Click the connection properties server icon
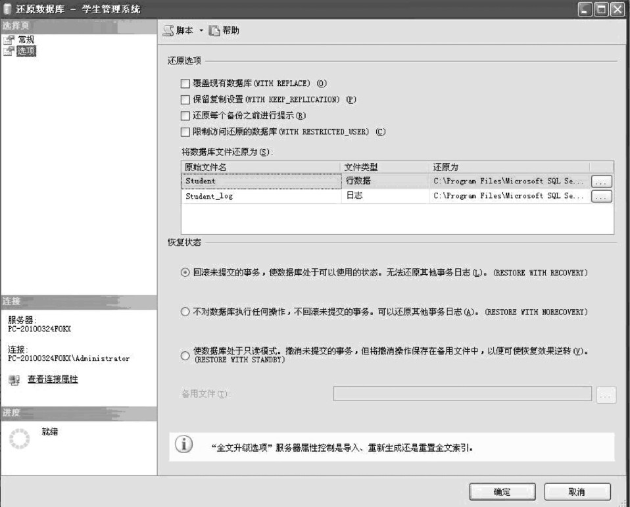Viewport: 630px width, 507px height. click(14, 379)
